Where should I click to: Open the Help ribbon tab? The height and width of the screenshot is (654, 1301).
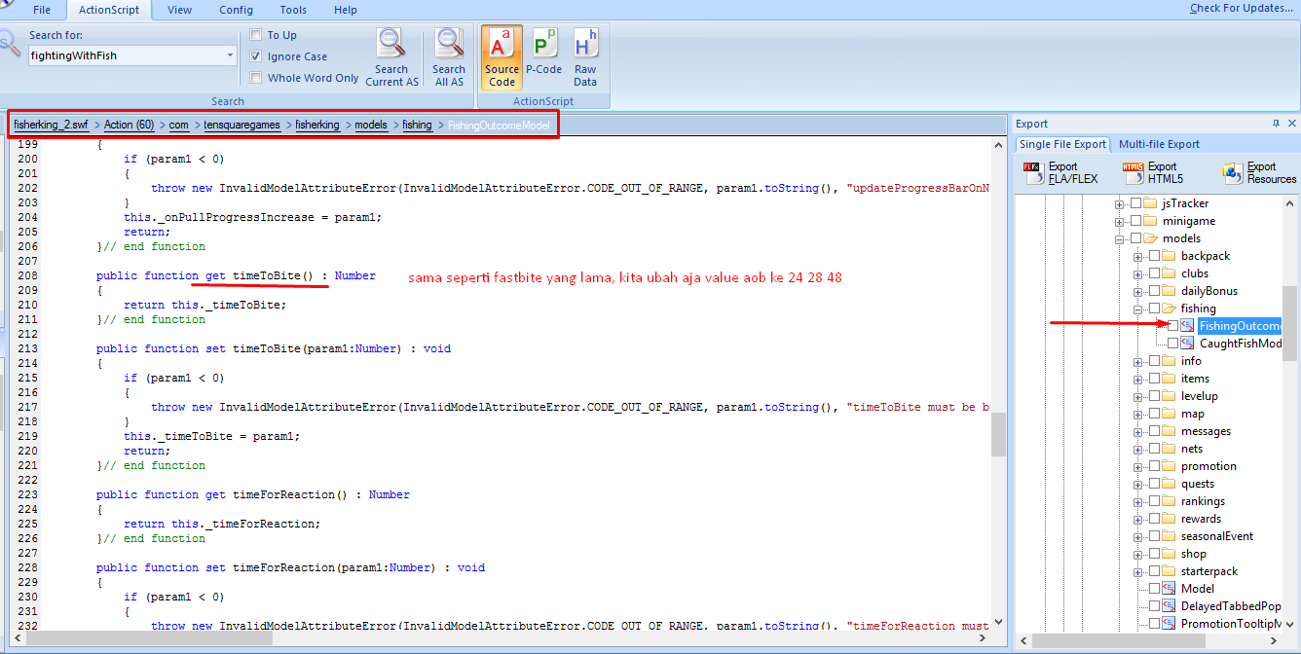(346, 10)
